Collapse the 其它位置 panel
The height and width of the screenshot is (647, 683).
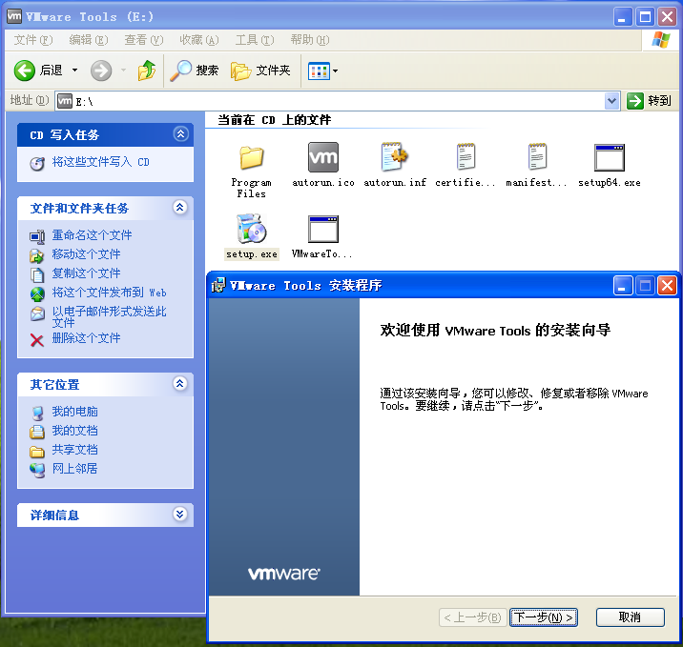[180, 383]
